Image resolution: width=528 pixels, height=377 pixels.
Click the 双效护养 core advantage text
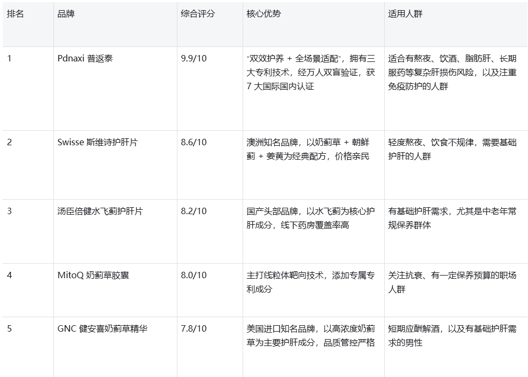tap(311, 72)
